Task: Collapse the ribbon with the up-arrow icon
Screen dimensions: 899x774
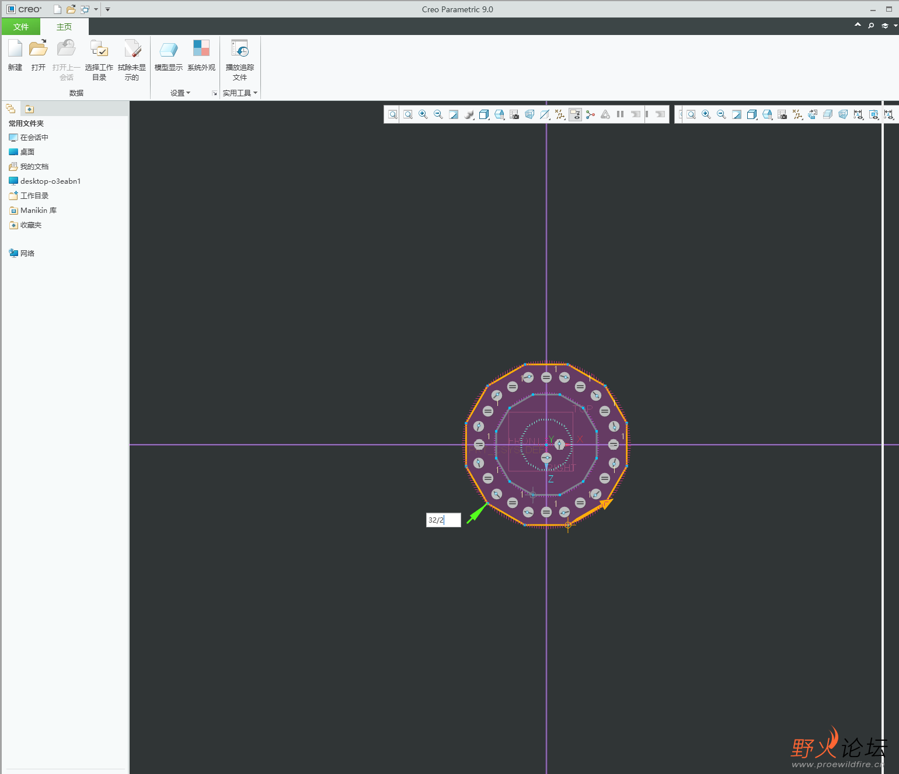Action: coord(858,25)
